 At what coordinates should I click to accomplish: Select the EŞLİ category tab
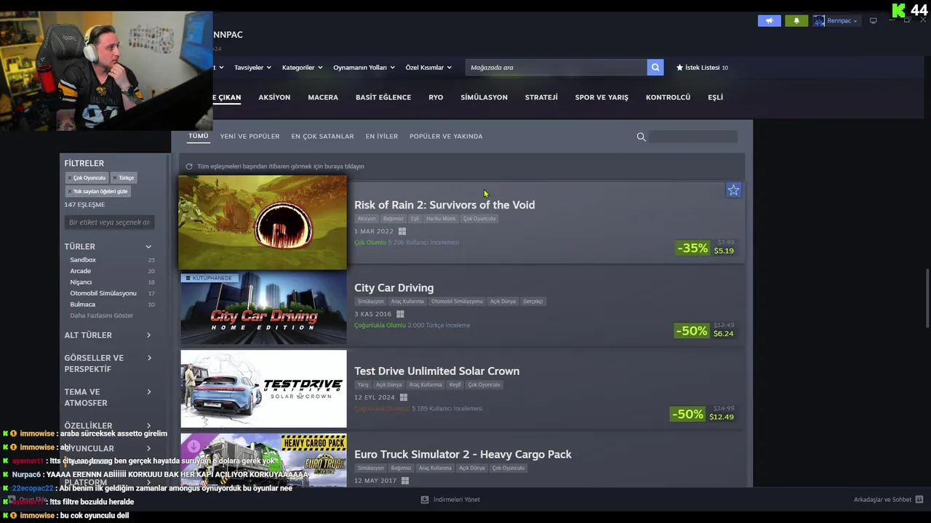click(715, 97)
